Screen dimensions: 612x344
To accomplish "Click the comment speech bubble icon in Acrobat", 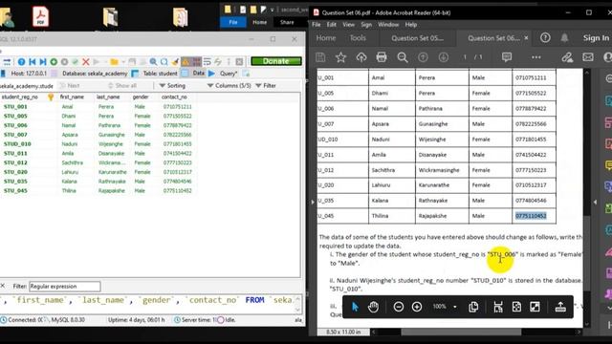I will pyautogui.click(x=507, y=57).
